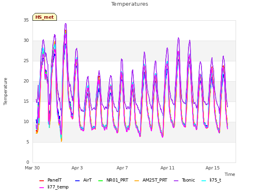Click the Apr 7 x-axis label
The image size is (260, 195).
click(x=122, y=168)
